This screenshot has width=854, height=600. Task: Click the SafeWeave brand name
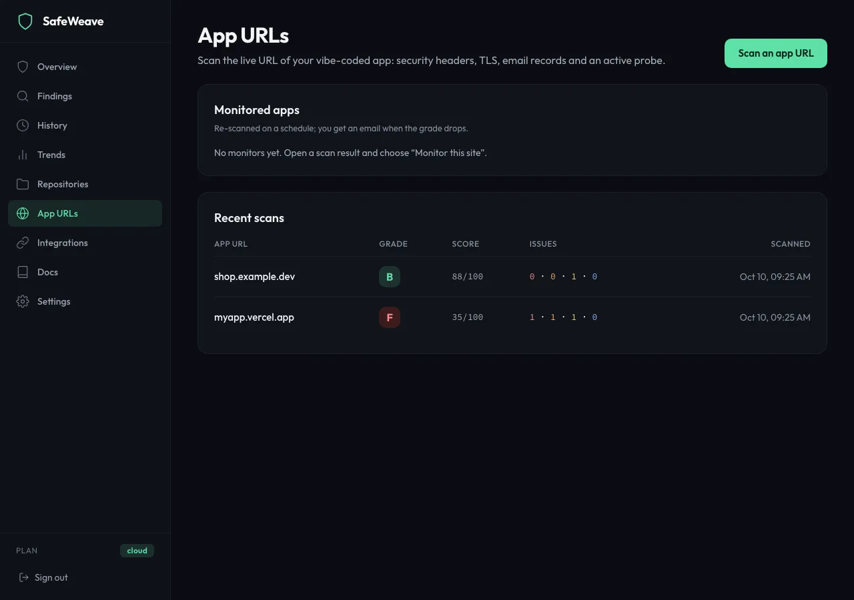[73, 21]
